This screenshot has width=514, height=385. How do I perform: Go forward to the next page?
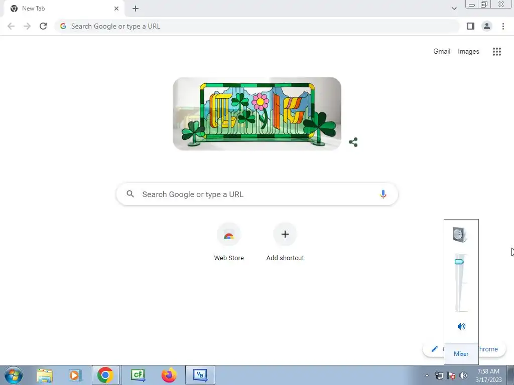[x=27, y=26]
